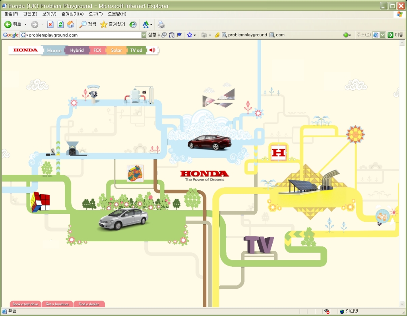Viewport: 407px width, 316px height.
Task: Open the 검색 search magnifier
Action: tap(87, 24)
